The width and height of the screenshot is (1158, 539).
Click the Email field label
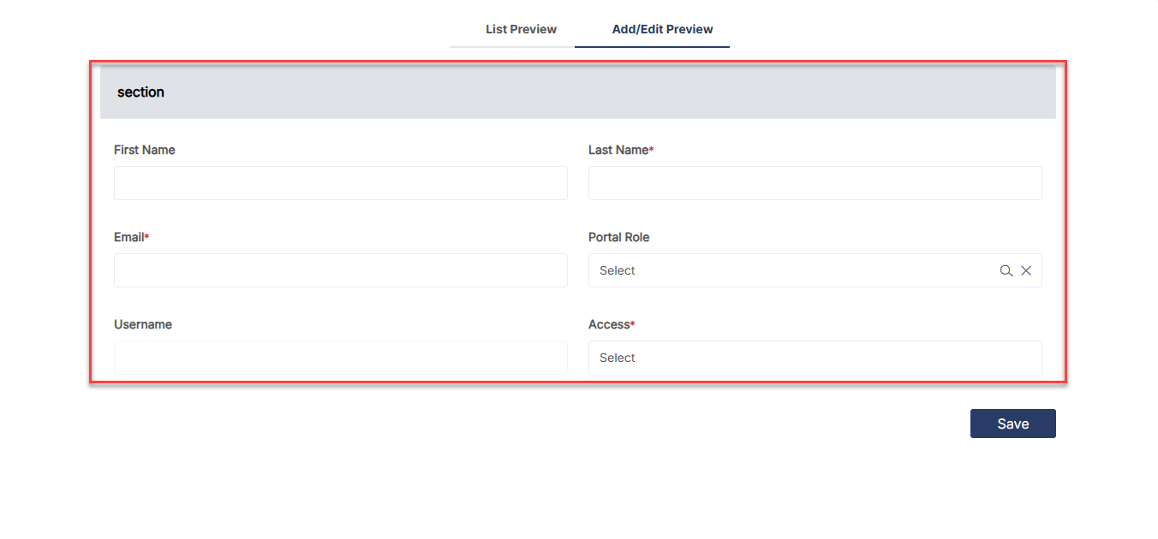[128, 237]
